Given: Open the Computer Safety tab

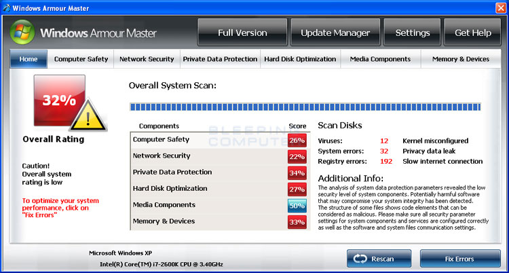Looking at the screenshot, I should [x=81, y=59].
